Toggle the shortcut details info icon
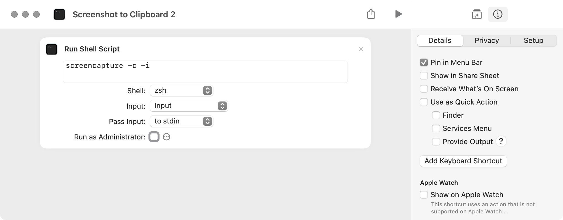The image size is (563, 220). coord(498,14)
